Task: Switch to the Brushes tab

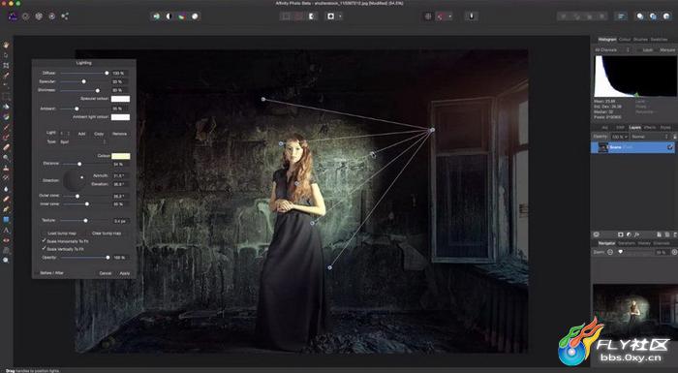Action: point(640,40)
